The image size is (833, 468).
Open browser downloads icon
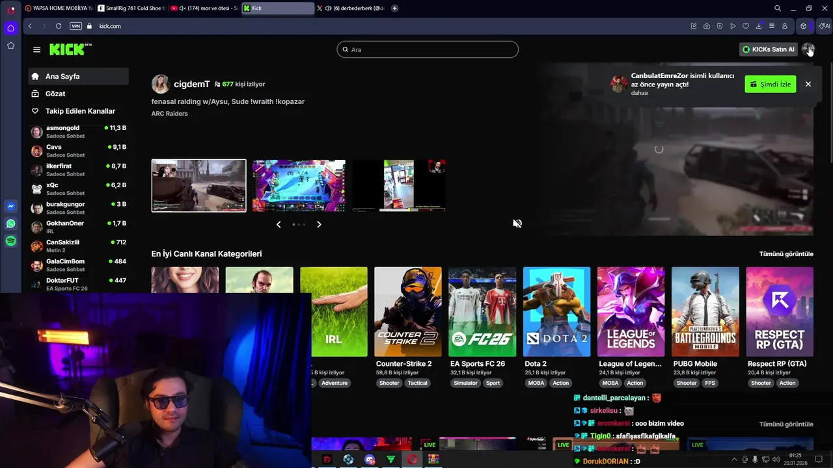pos(759,26)
